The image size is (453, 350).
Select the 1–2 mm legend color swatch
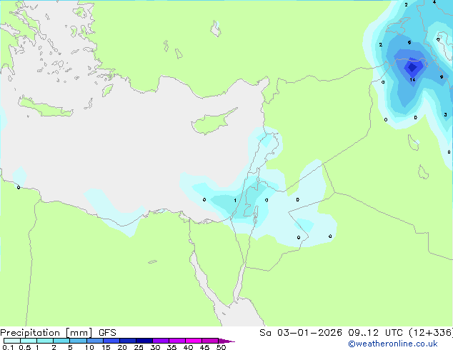[45, 341]
